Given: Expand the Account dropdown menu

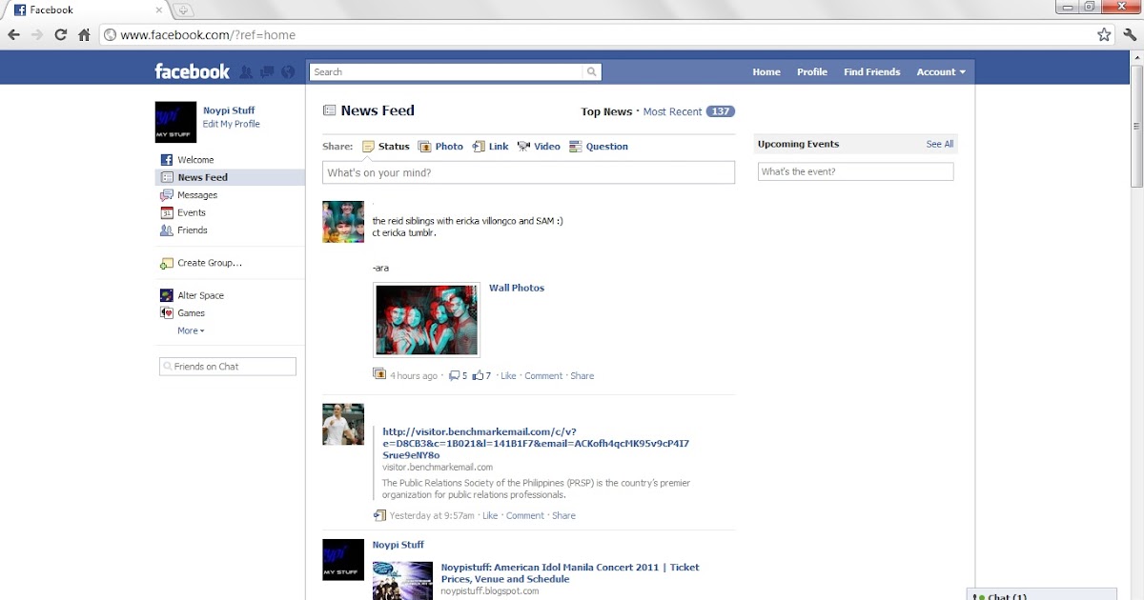Looking at the screenshot, I should point(941,71).
